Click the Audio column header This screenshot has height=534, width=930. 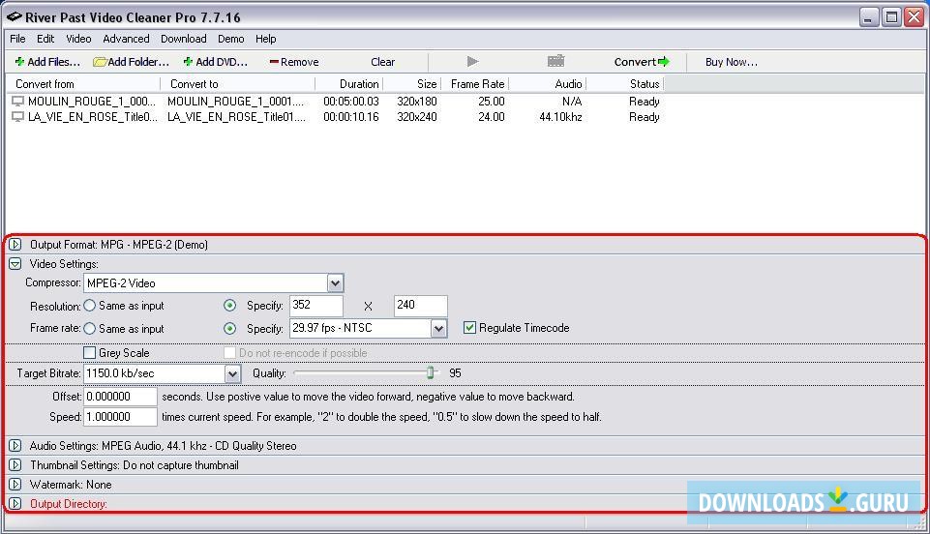pyautogui.click(x=548, y=84)
